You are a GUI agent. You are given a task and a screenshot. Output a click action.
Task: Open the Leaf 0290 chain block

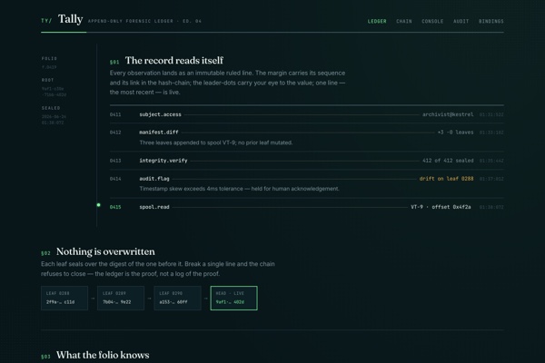click(177, 298)
